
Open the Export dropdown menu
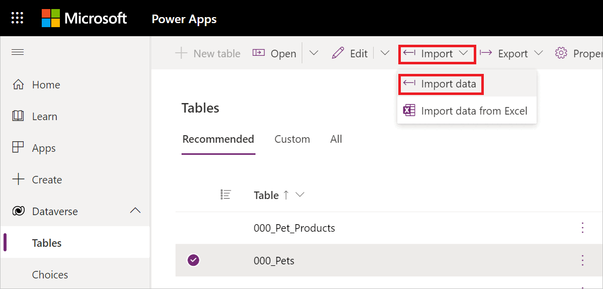tap(511, 53)
